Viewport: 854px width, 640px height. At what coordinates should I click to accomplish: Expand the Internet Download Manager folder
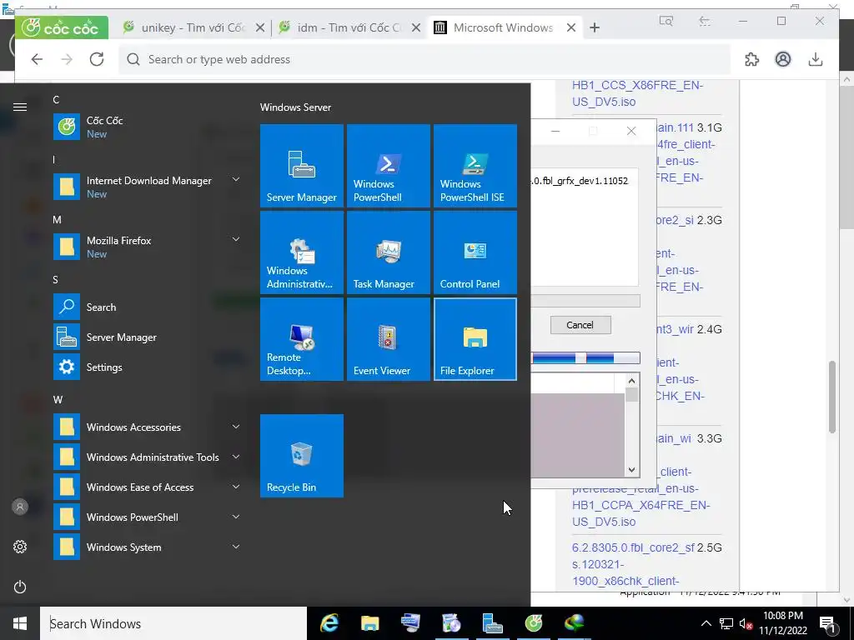coord(236,179)
